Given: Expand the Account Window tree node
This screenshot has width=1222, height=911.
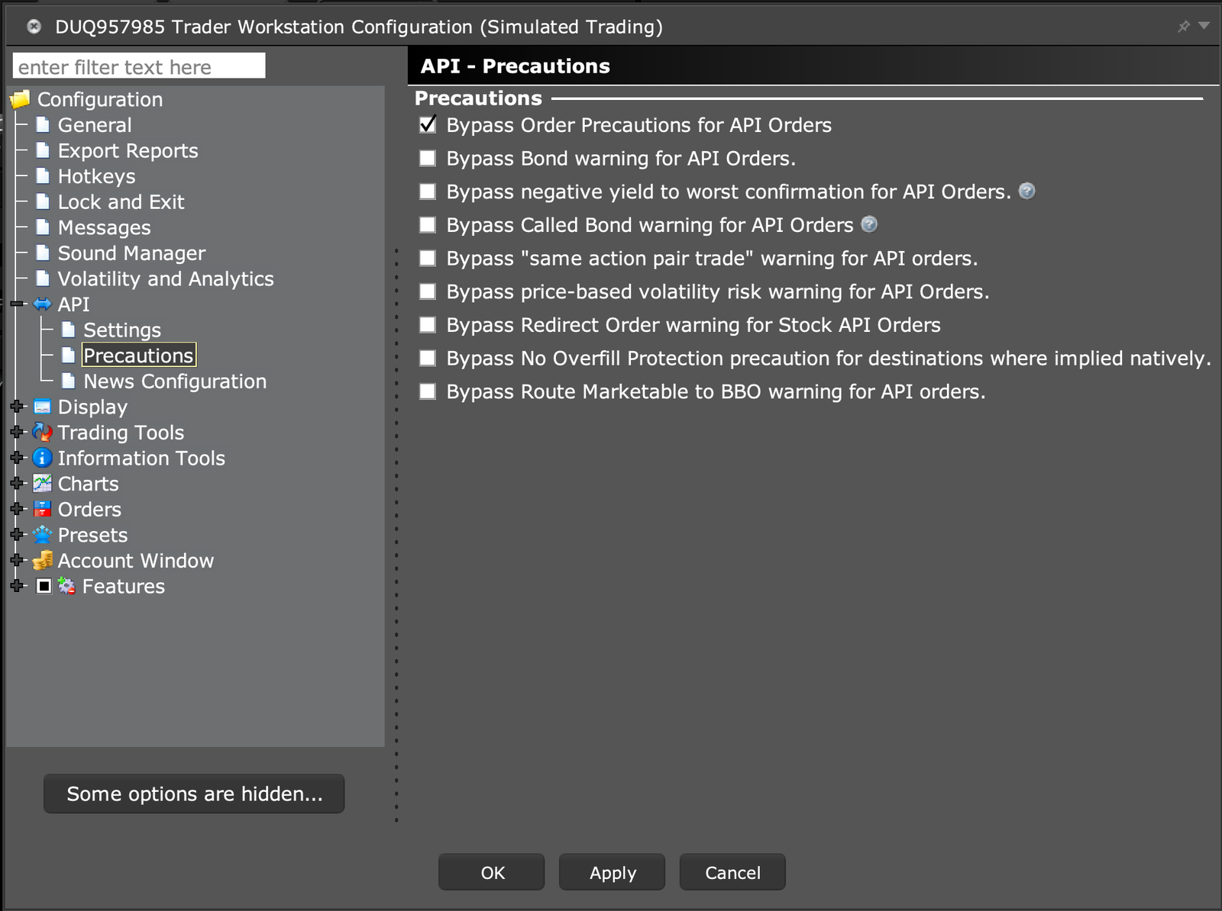Looking at the screenshot, I should coord(17,559).
